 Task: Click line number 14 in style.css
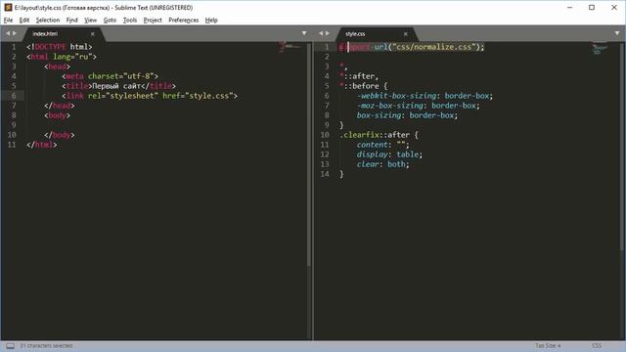click(x=325, y=174)
